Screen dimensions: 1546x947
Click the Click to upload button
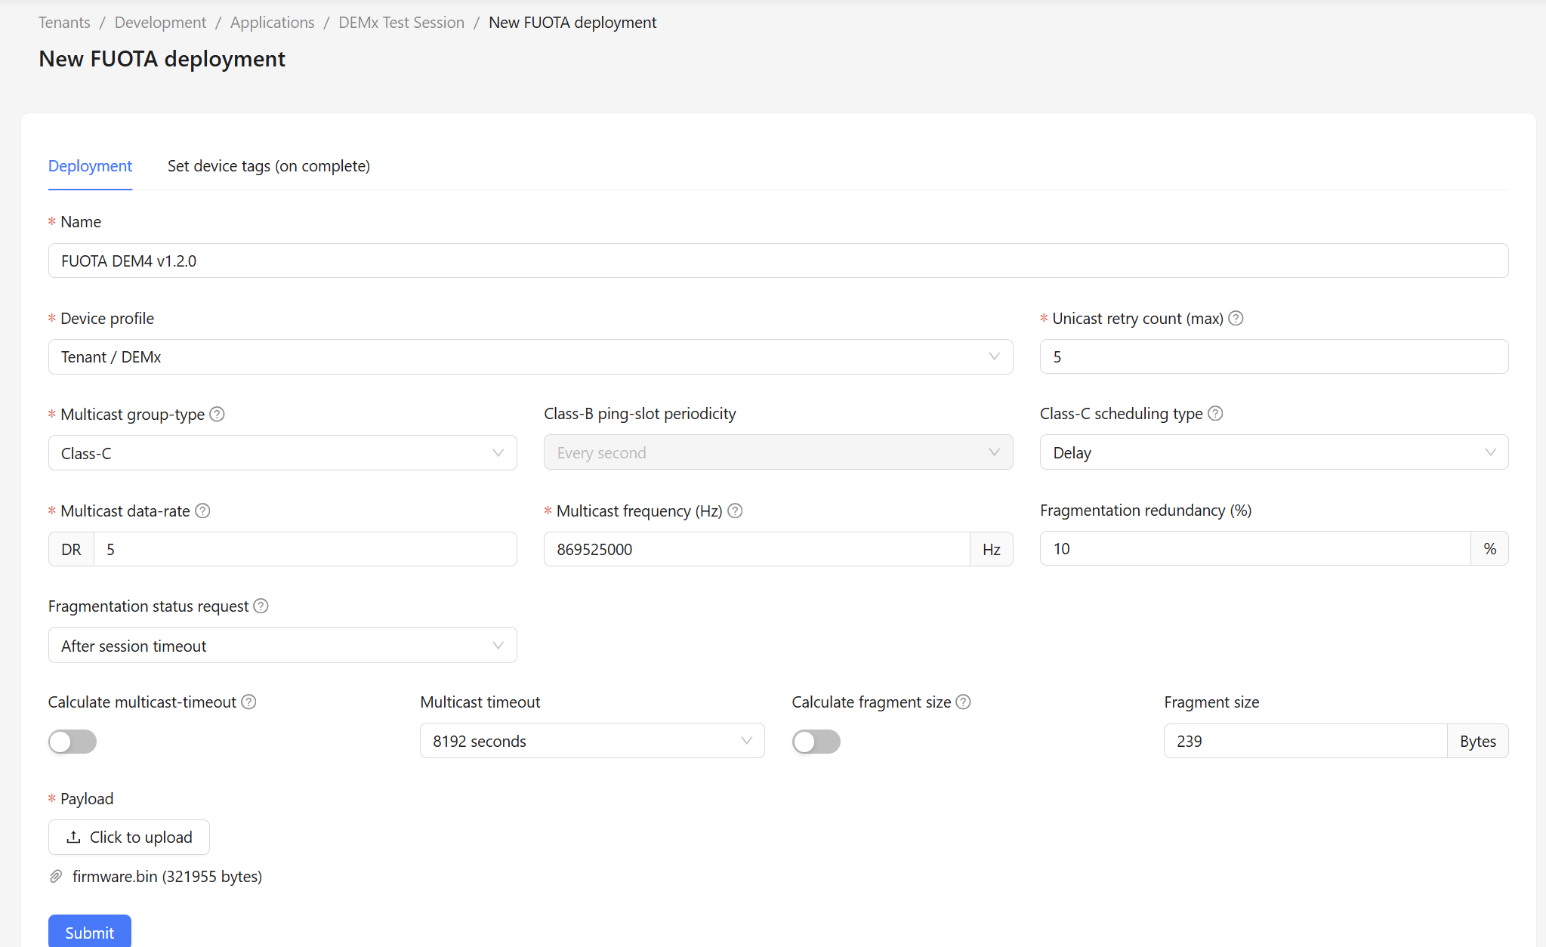coord(129,837)
